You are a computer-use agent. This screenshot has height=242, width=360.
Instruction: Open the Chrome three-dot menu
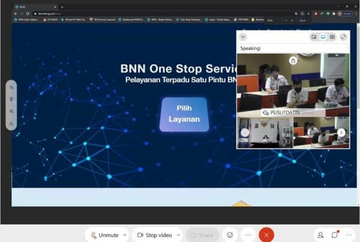tap(356, 14)
